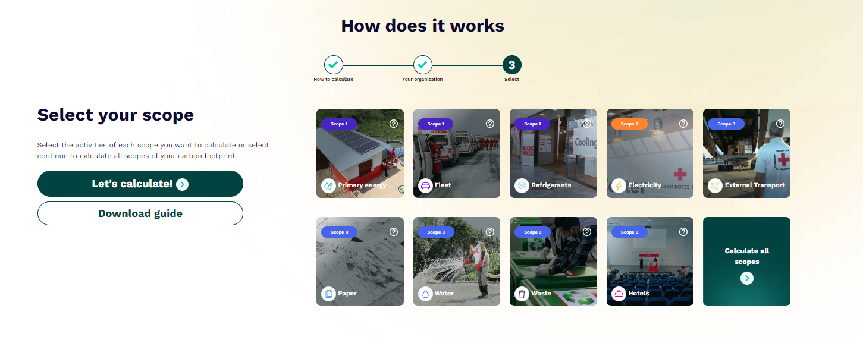Open help on the Primary energy card
This screenshot has width=863, height=337.
pos(393,124)
